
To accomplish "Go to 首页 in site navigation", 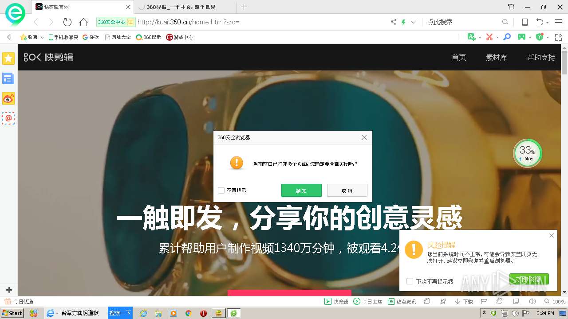I will pos(459,57).
